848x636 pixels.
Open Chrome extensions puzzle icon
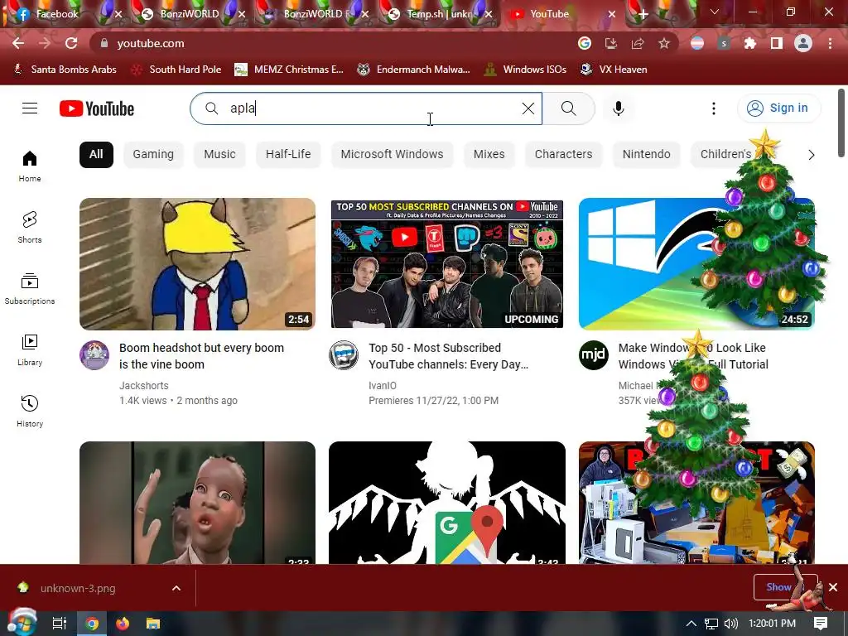pyautogui.click(x=750, y=43)
